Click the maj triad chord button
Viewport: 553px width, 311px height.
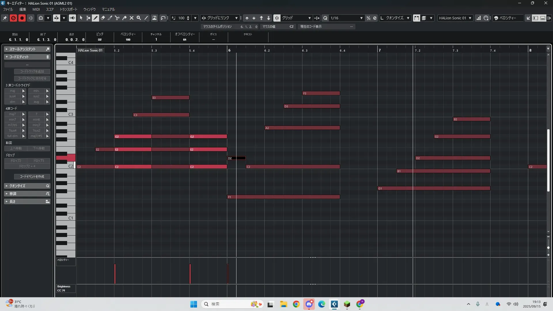point(12,91)
